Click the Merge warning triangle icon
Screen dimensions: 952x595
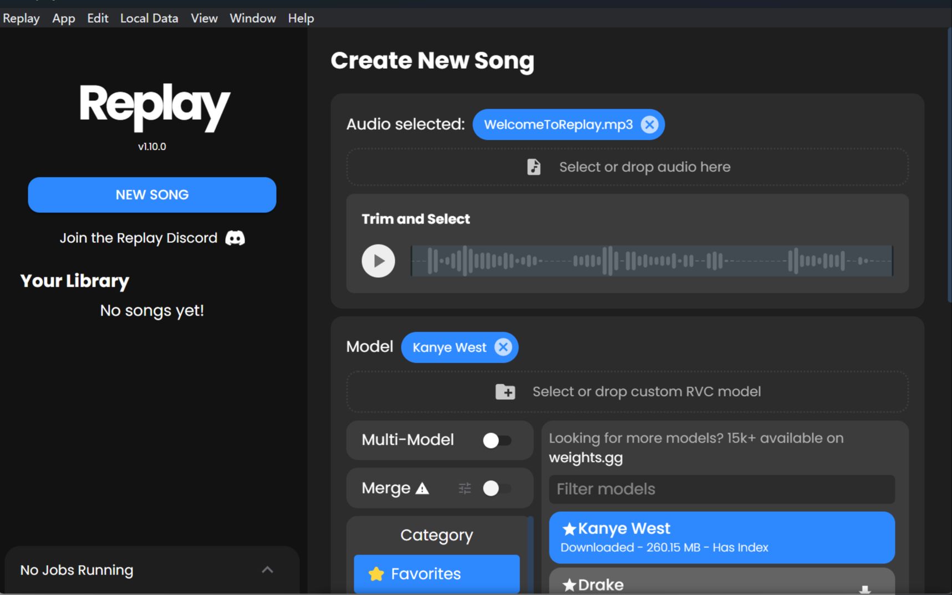click(x=422, y=489)
